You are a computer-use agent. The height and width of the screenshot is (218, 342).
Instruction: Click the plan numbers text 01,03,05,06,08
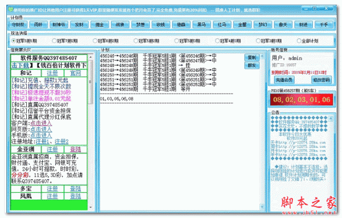(x=116, y=99)
